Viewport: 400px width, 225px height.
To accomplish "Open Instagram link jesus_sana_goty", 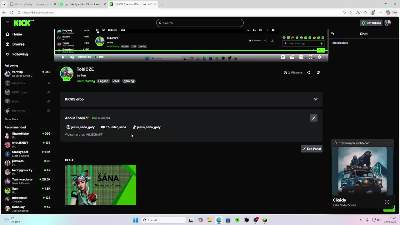I will click(x=81, y=127).
